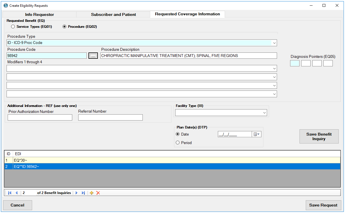The image size is (345, 213).
Task: Select the EQ*30~ row
Action: coord(172,160)
